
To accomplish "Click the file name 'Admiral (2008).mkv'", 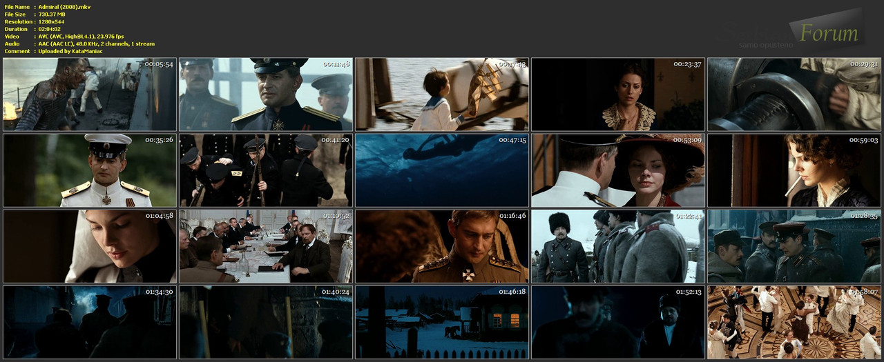I will click(64, 7).
